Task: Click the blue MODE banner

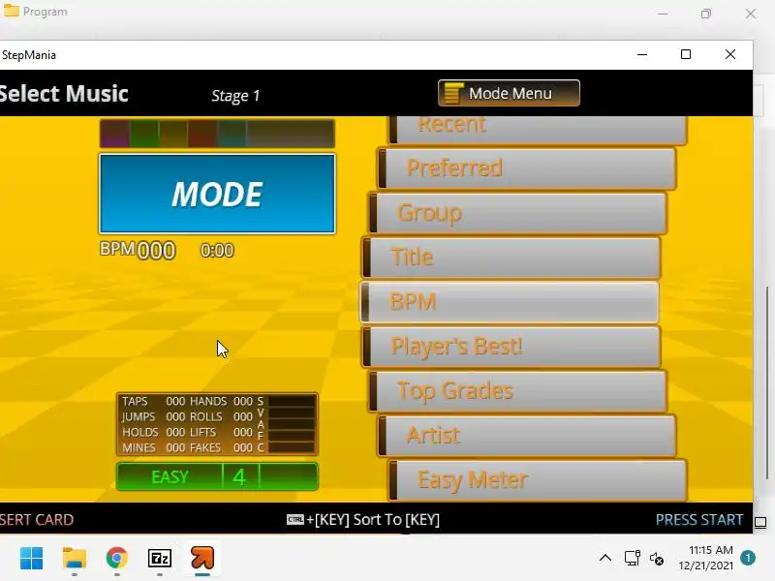Action: 217,193
